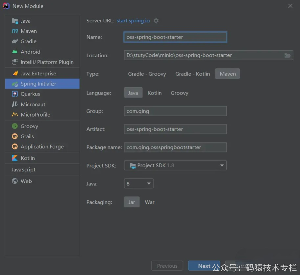The width and height of the screenshot is (300, 275).
Task: Edit the Artifact field
Action: (175, 129)
